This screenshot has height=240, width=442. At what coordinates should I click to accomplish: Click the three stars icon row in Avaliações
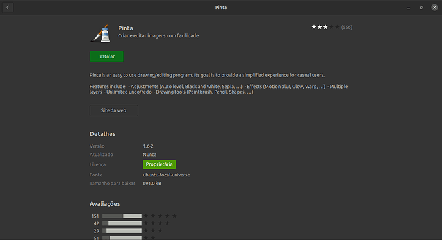pyautogui.click(x=153, y=231)
